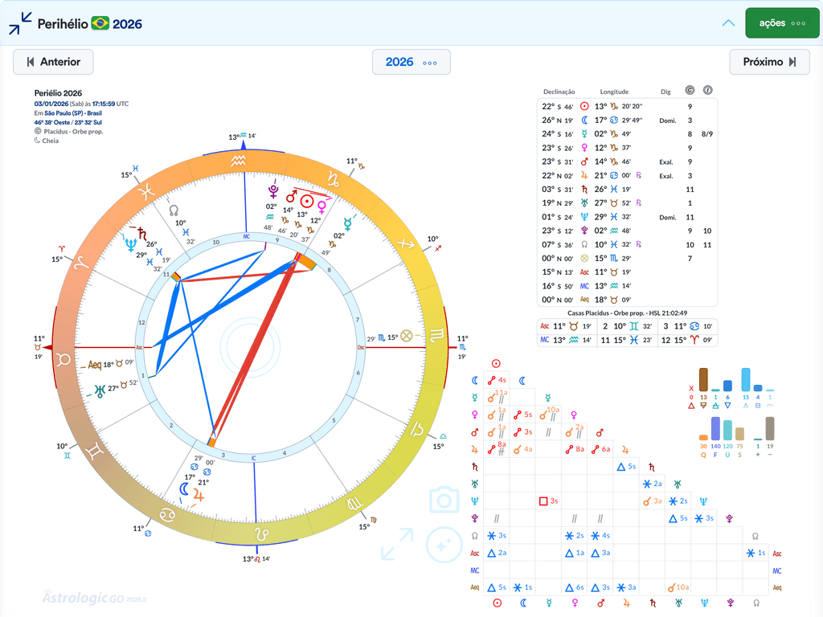Select the Jupiter-Saturn trine cell marked 5s
Viewport: 823px width, 617px height.
point(627,467)
